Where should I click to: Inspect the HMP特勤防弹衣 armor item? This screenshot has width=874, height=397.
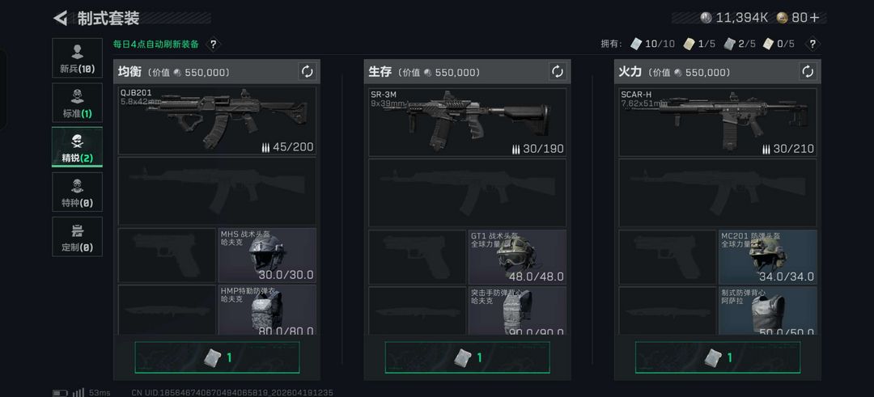pyautogui.click(x=267, y=310)
